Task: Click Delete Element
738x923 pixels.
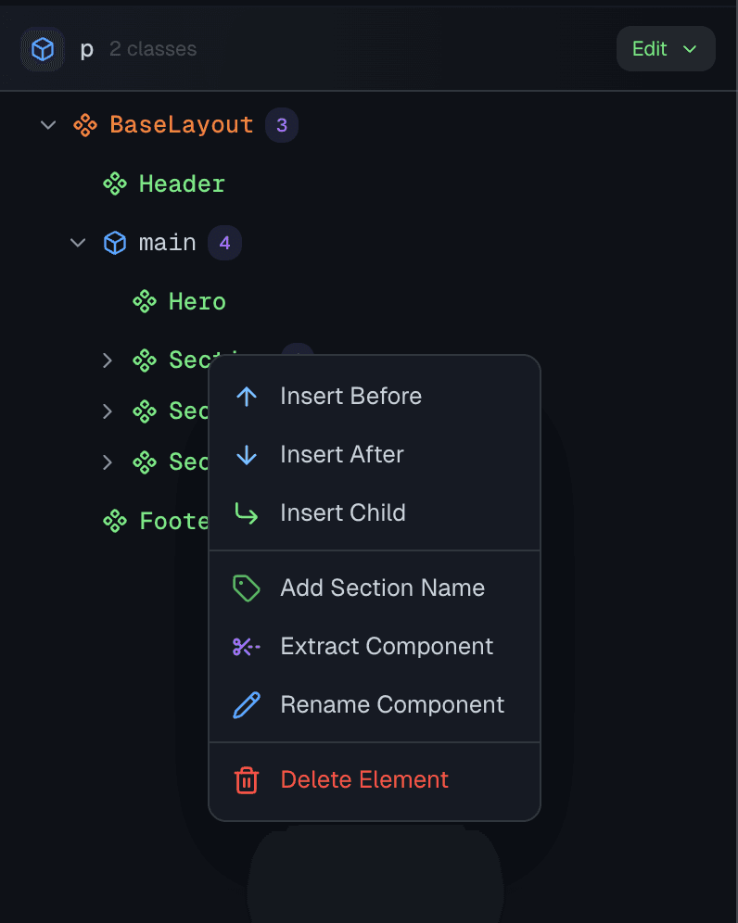Action: (364, 780)
